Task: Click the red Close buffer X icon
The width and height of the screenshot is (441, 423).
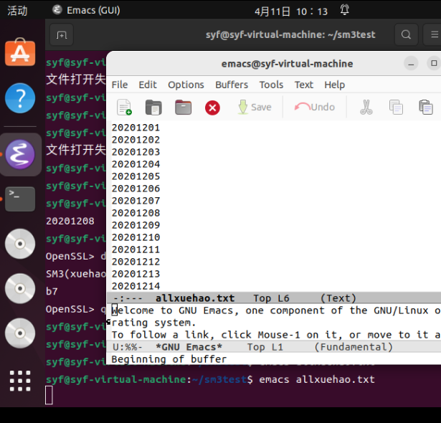Action: (x=212, y=108)
